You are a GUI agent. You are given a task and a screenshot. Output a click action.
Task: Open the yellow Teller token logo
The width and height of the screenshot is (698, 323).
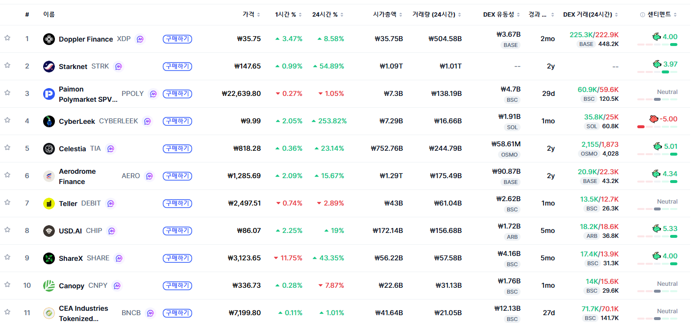(x=49, y=204)
